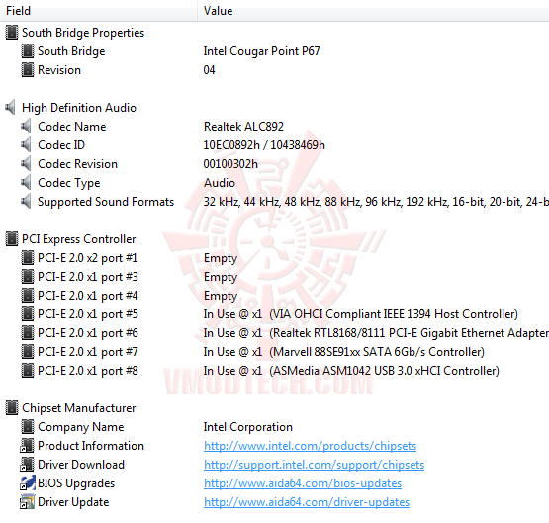The image size is (549, 523).
Task: Select the Intel Cougar Point P67 value
Action: [x=261, y=51]
